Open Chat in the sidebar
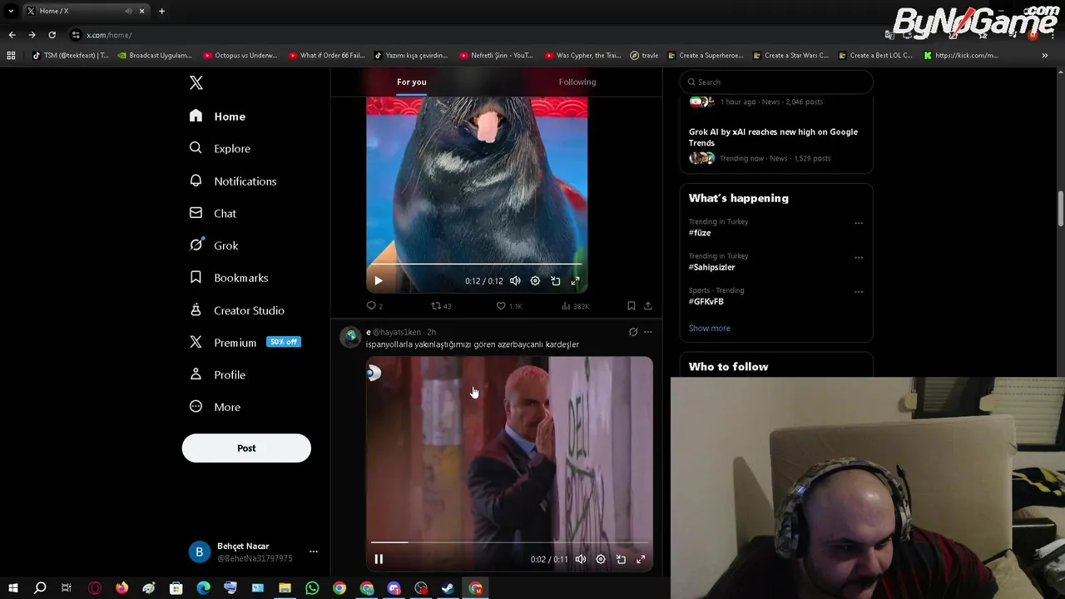Viewport: 1065px width, 599px height. (213, 213)
